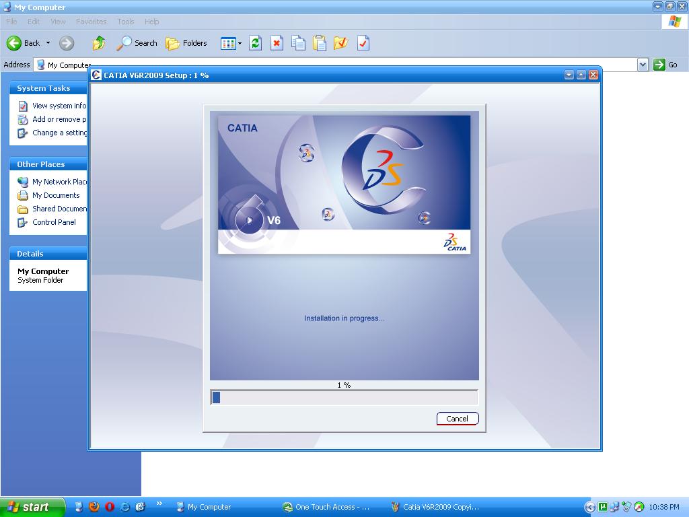The image size is (689, 517).
Task: Open the View menu
Action: (x=58, y=22)
